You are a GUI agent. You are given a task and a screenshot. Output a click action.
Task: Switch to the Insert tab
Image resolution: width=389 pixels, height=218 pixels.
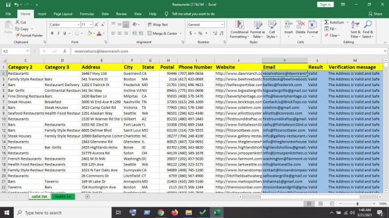coord(42,14)
